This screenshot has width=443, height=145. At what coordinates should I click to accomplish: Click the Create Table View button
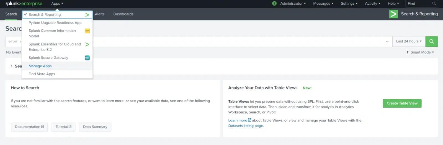tap(402, 103)
